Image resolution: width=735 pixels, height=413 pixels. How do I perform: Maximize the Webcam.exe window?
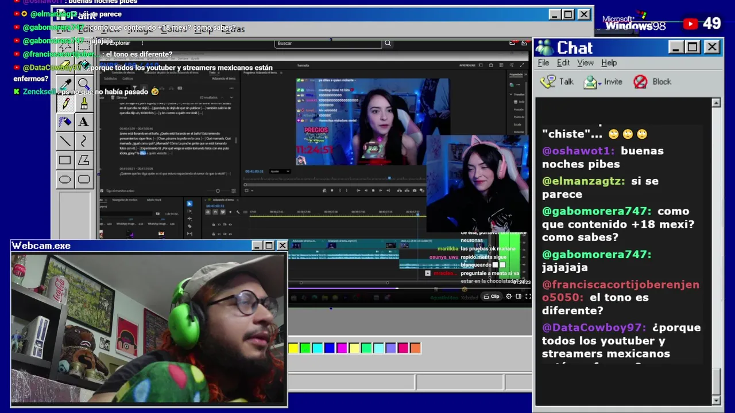point(269,246)
